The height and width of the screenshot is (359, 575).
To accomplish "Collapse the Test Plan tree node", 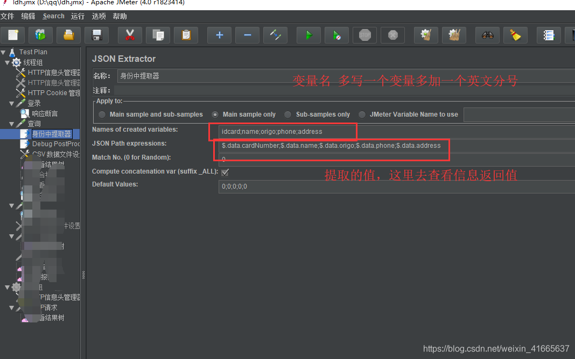I will tap(3, 52).
